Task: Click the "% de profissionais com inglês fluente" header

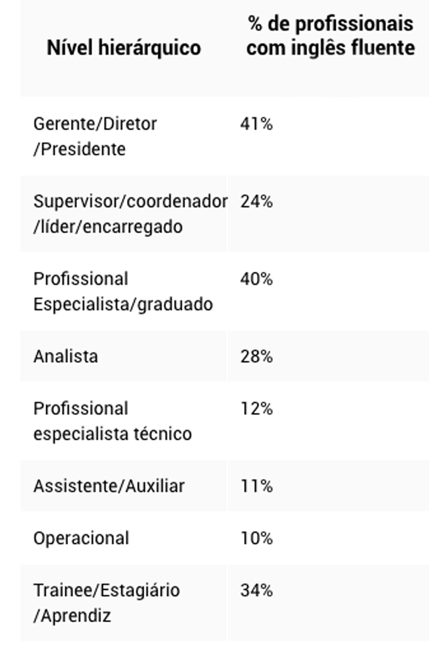Action: 330,35
